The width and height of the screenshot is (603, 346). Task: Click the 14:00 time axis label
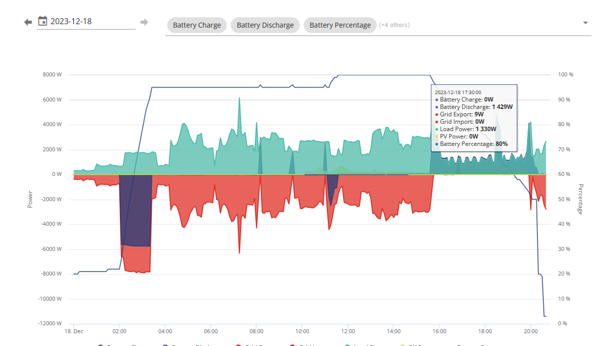(x=393, y=331)
